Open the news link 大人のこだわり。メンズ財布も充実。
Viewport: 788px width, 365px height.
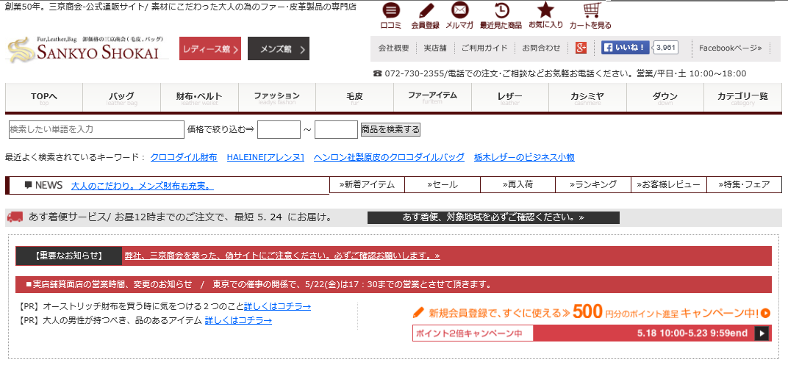pos(142,186)
